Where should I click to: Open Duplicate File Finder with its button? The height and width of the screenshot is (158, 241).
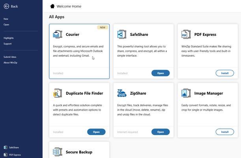pyautogui.click(x=96, y=132)
